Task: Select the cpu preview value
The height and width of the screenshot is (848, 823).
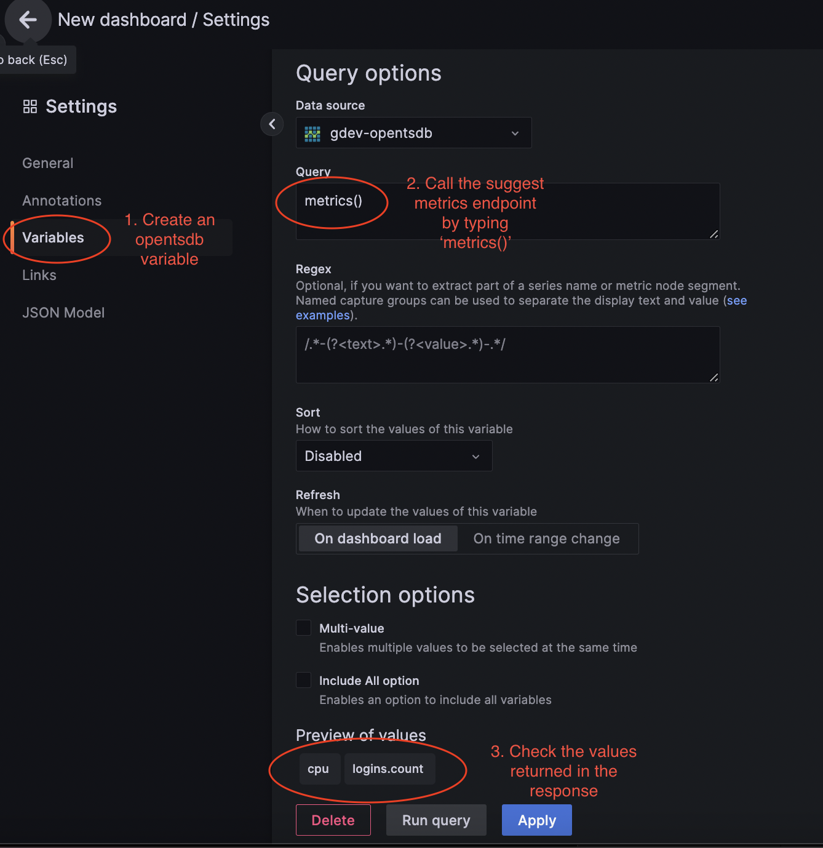Action: coord(319,769)
